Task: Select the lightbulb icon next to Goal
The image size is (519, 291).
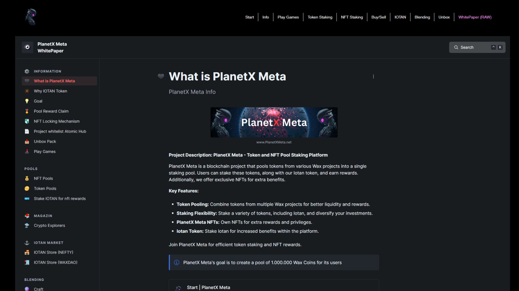Action: [27, 101]
